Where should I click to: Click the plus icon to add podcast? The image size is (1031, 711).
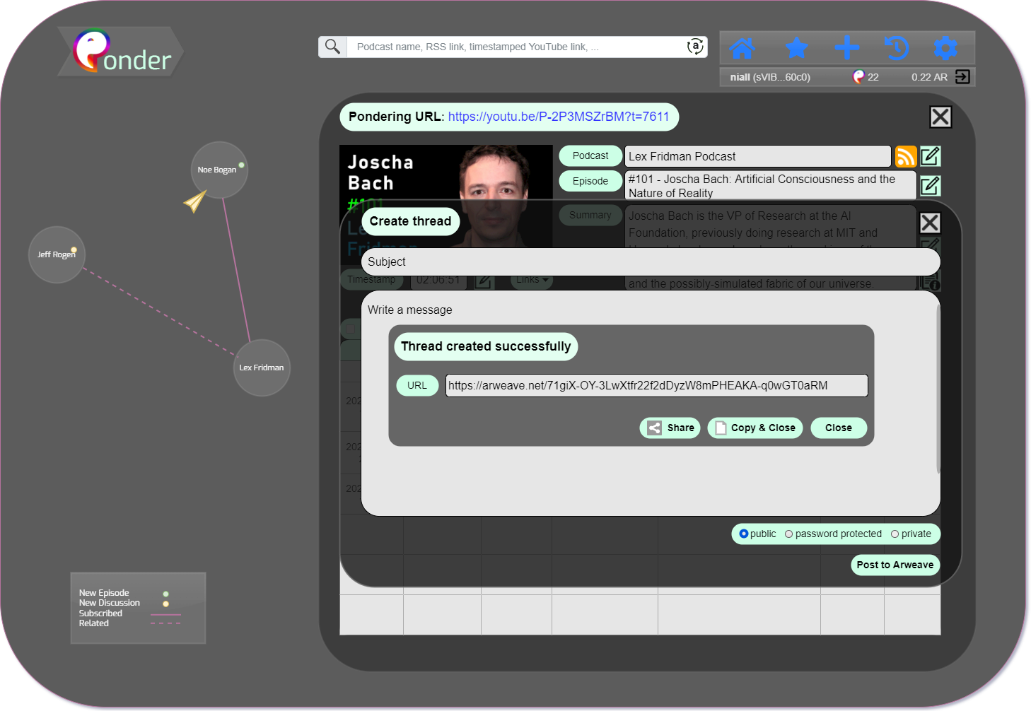click(846, 48)
